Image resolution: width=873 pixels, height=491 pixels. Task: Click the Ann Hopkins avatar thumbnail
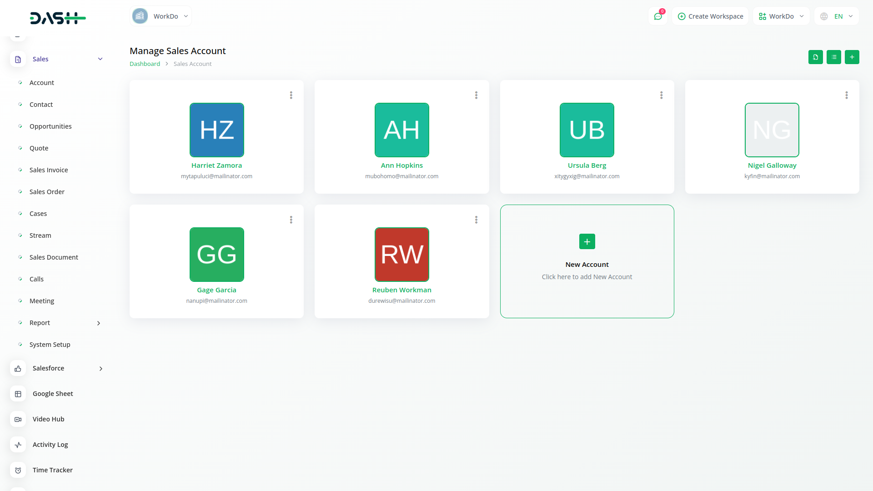click(401, 130)
